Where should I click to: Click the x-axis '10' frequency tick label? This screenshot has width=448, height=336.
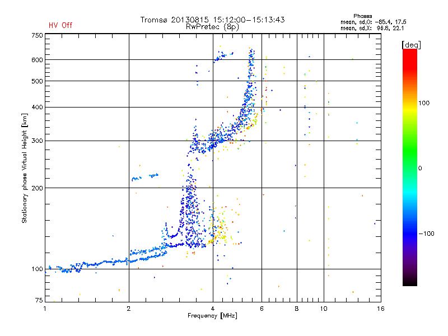pyautogui.click(x=324, y=309)
